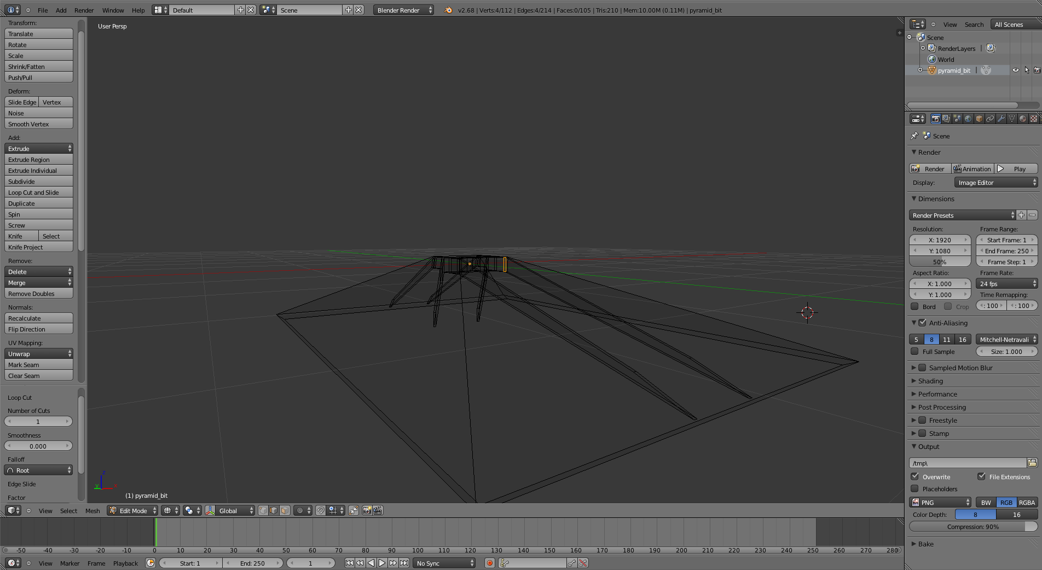Screen dimensions: 1042x570
Task: Open the Mesh menu in the 3D view header
Action: 92,510
